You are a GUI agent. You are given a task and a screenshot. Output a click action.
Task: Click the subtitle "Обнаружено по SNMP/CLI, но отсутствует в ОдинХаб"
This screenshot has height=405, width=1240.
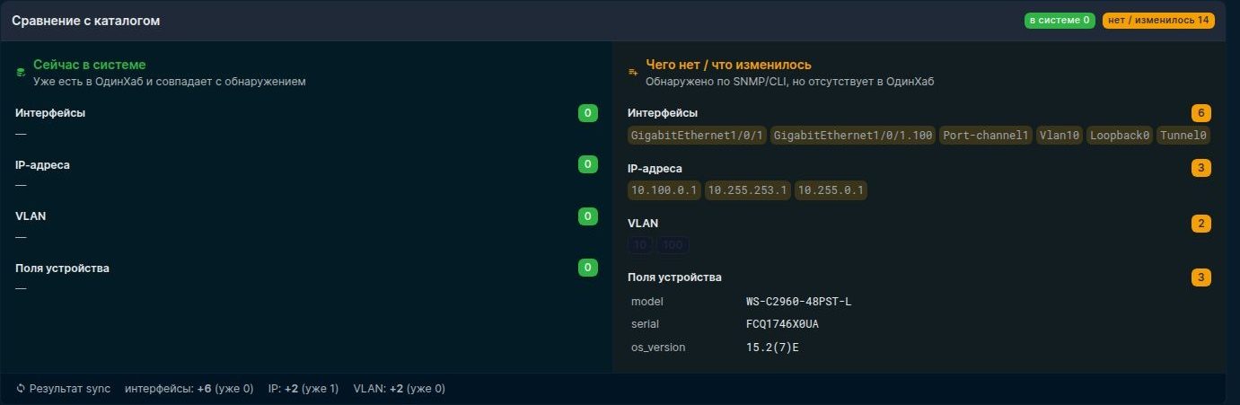pyautogui.click(x=790, y=81)
